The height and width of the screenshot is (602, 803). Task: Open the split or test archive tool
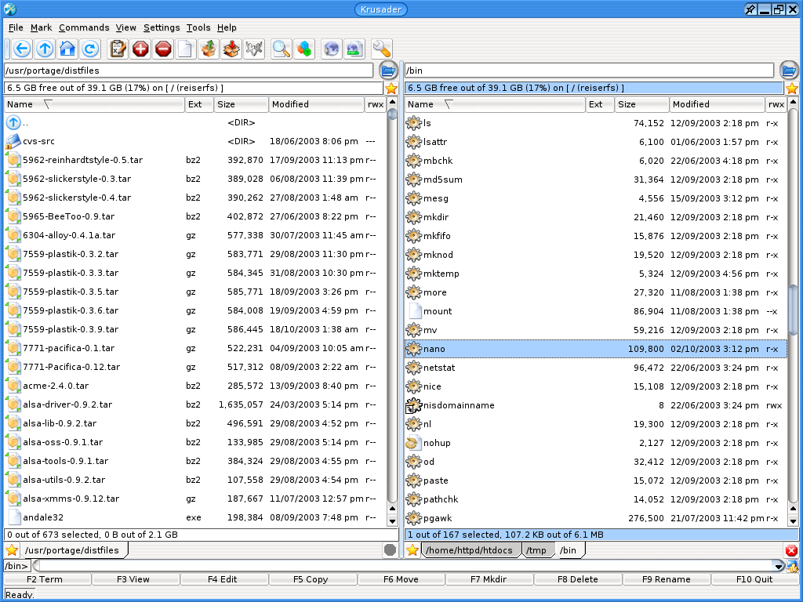pyautogui.click(x=254, y=49)
